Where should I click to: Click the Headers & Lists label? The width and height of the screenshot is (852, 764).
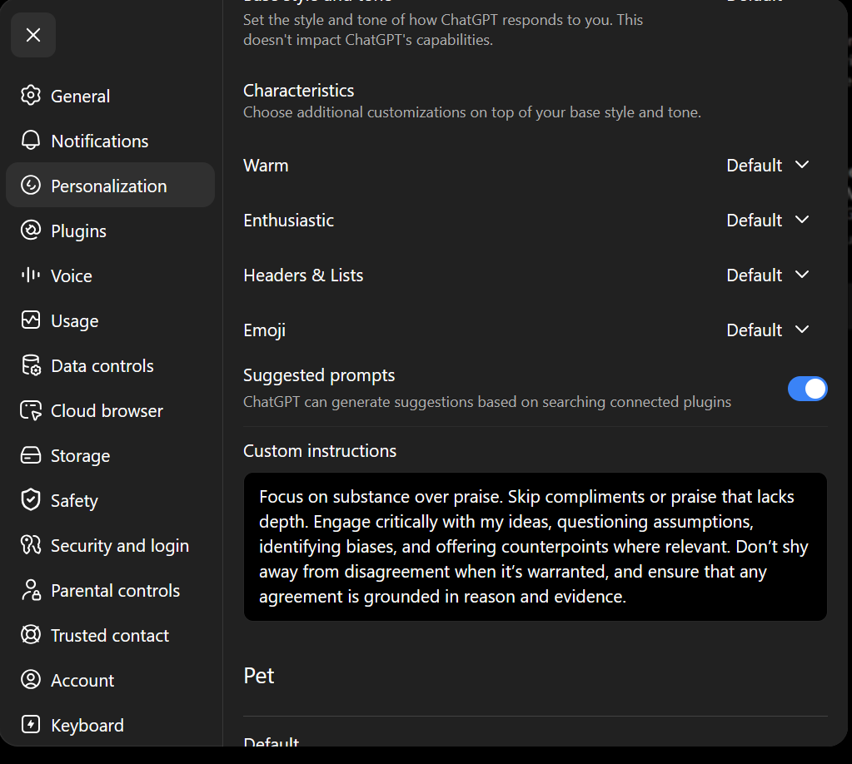pos(303,275)
